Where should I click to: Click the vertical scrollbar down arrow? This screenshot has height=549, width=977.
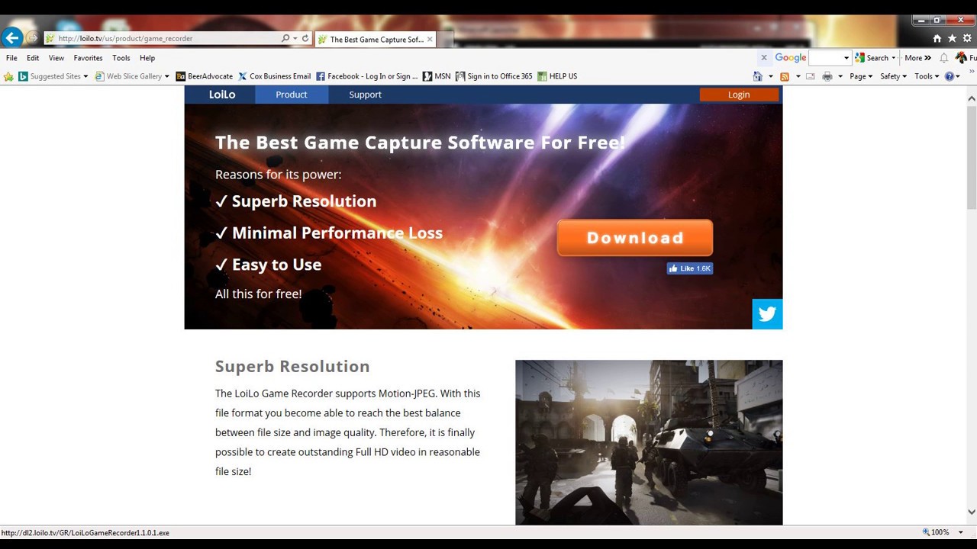971,512
